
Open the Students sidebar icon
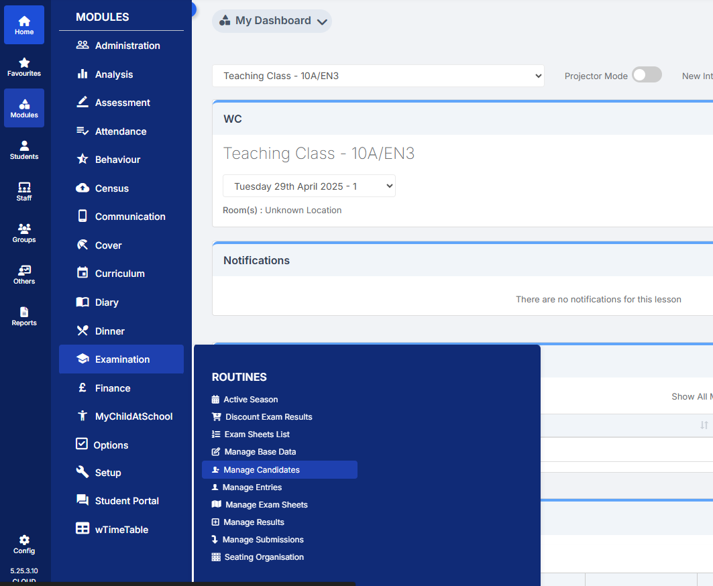click(24, 150)
